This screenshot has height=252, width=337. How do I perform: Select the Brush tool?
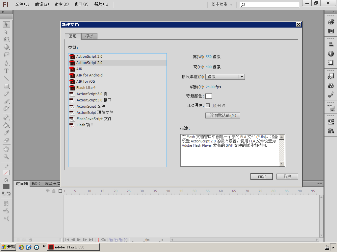click(6, 101)
